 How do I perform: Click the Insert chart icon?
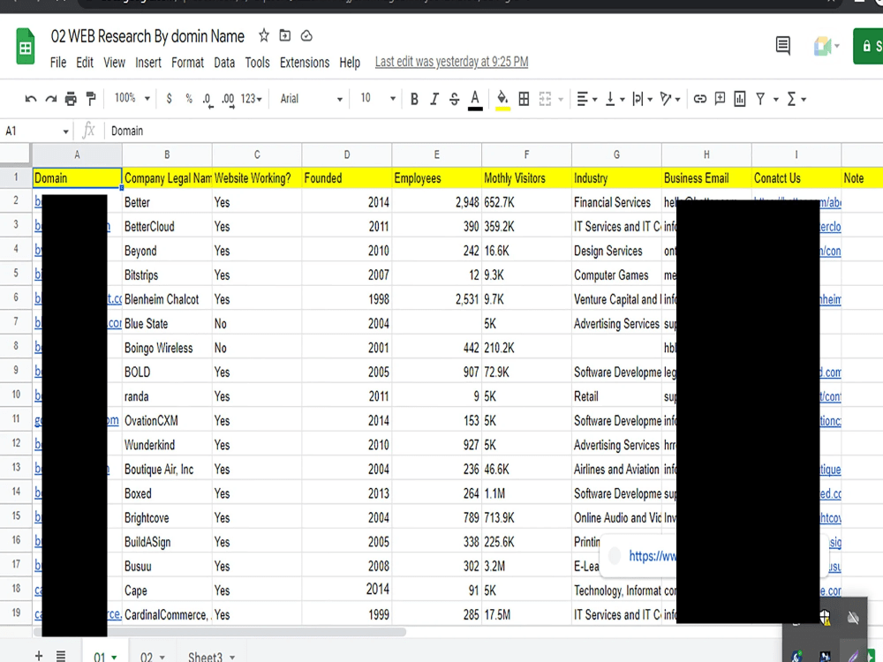tap(740, 99)
